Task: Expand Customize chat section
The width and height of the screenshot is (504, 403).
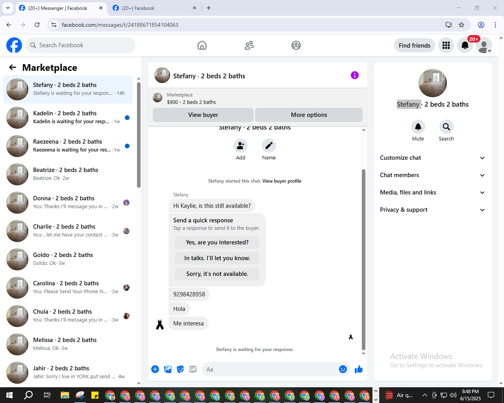Action: (x=432, y=158)
